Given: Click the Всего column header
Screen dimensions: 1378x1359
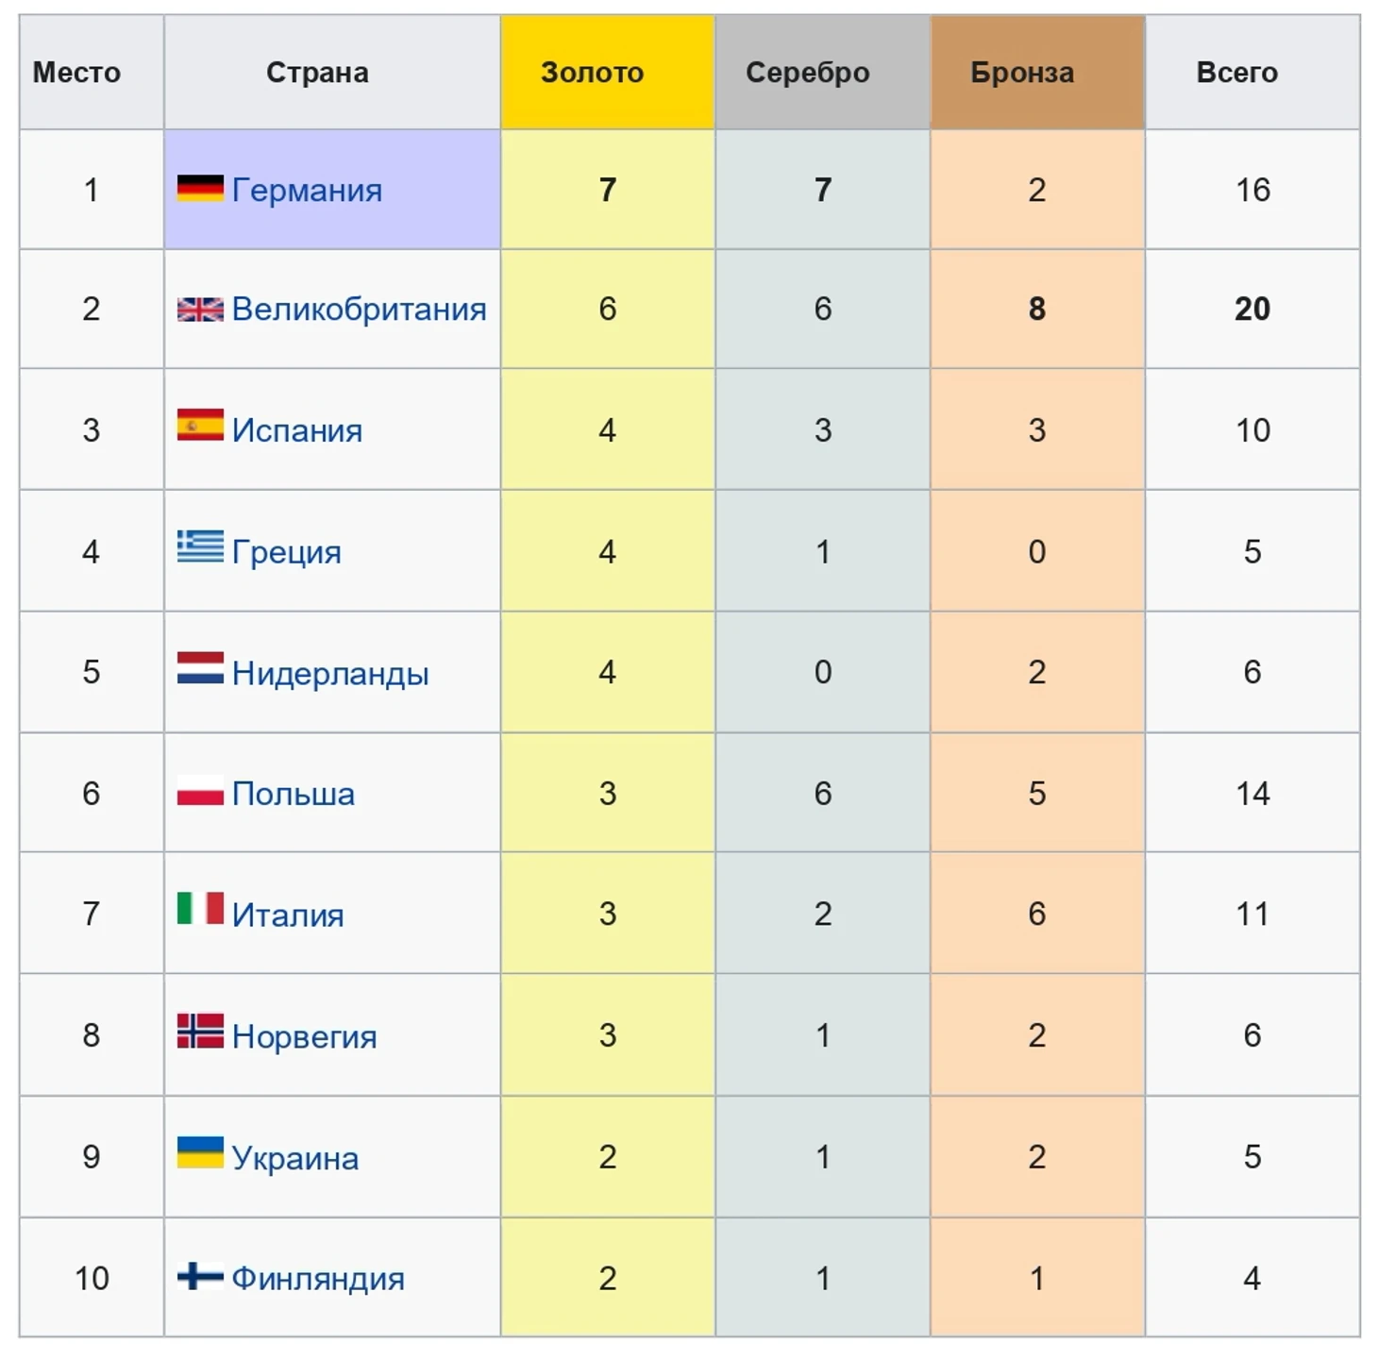Looking at the screenshot, I should (x=1237, y=73).
